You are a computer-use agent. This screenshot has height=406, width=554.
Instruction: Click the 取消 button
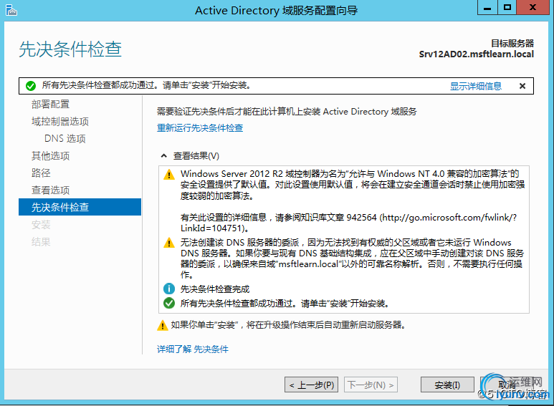point(507,385)
